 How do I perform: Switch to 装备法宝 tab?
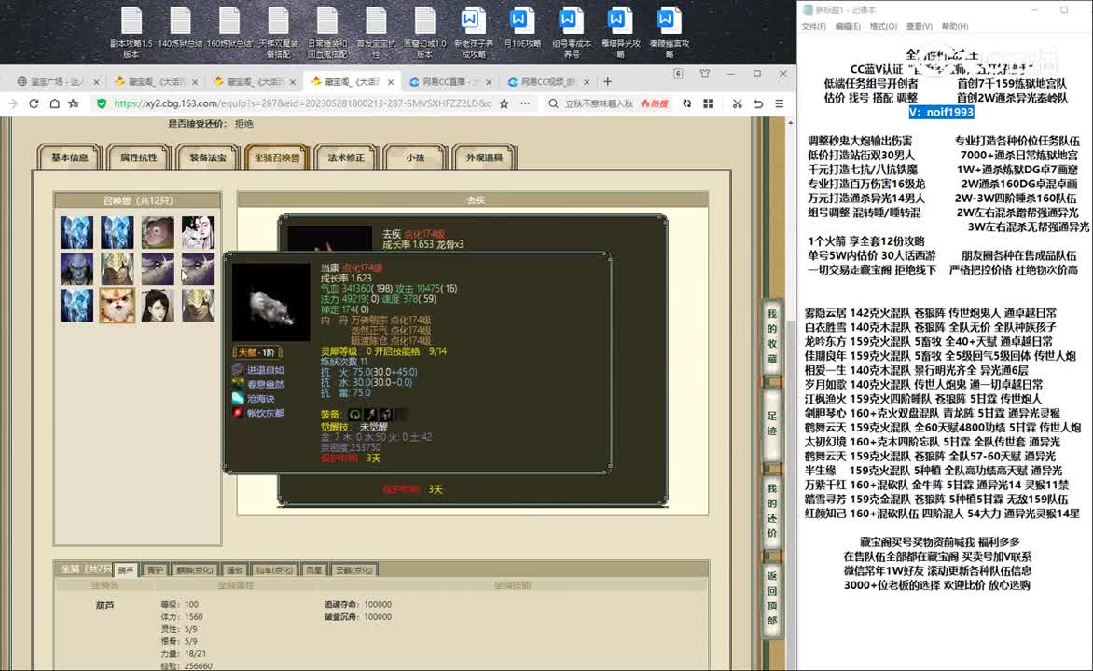[208, 157]
